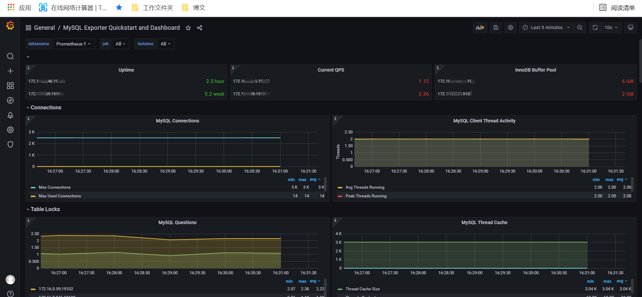Click MySQL Exporter Quickstart and Dashboard title
The width and height of the screenshot is (642, 297).
pyautogui.click(x=121, y=28)
